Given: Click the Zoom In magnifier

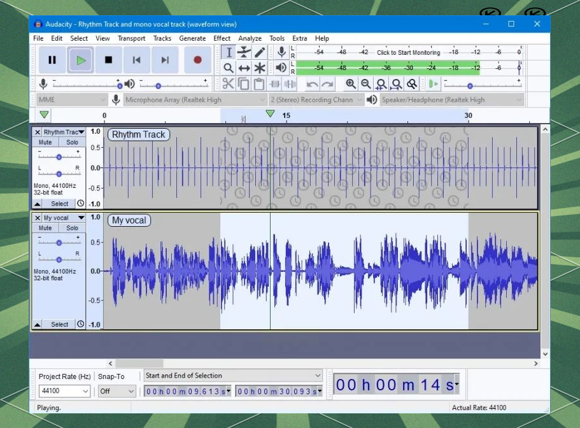Looking at the screenshot, I should tap(350, 84).
